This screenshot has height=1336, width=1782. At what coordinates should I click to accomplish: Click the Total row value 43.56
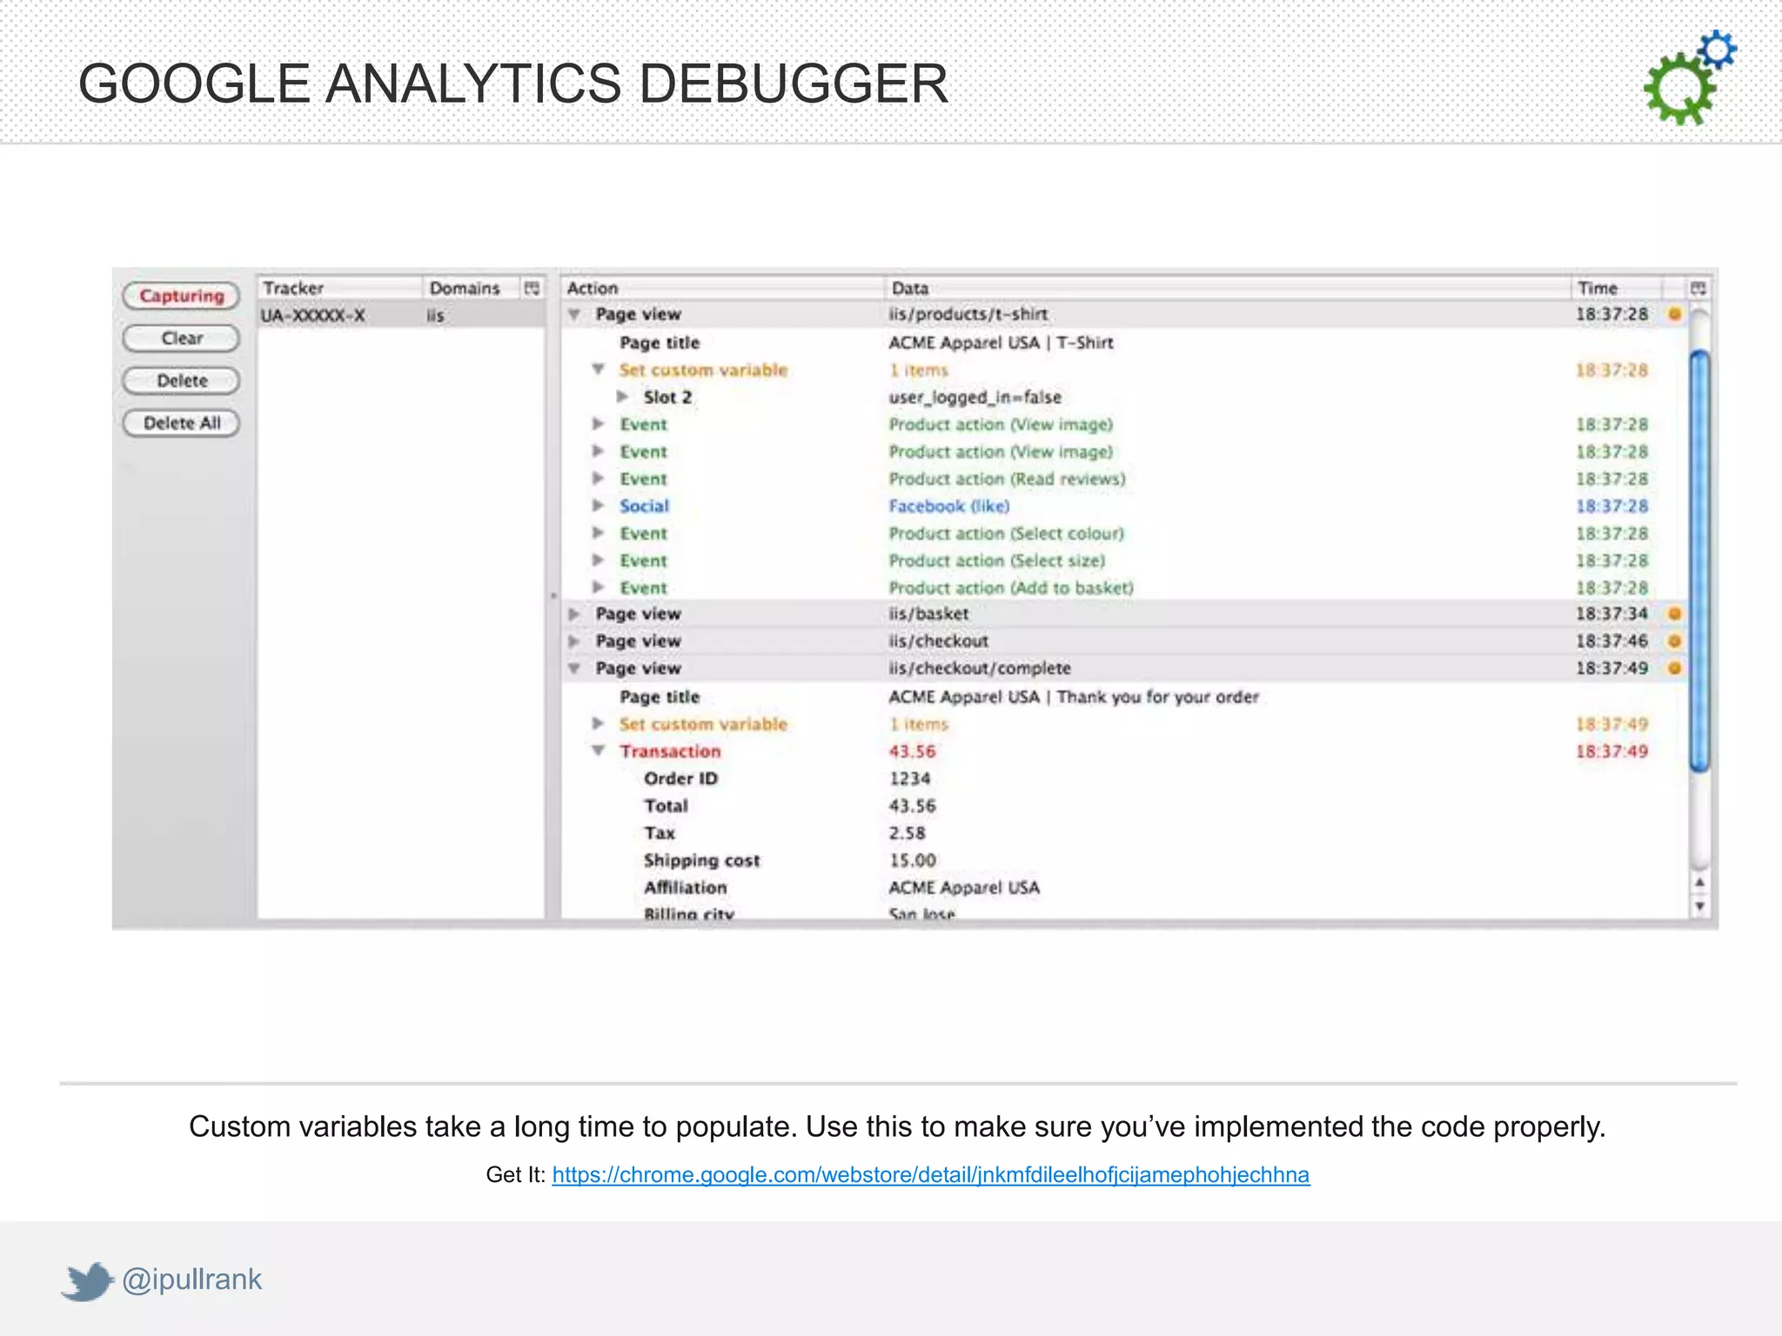point(912,806)
